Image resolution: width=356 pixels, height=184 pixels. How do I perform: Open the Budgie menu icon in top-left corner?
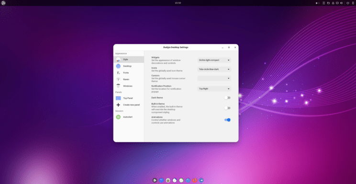(x=3, y=3)
